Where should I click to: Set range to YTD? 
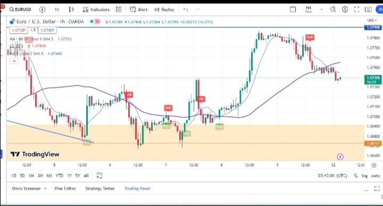[x=60, y=176]
